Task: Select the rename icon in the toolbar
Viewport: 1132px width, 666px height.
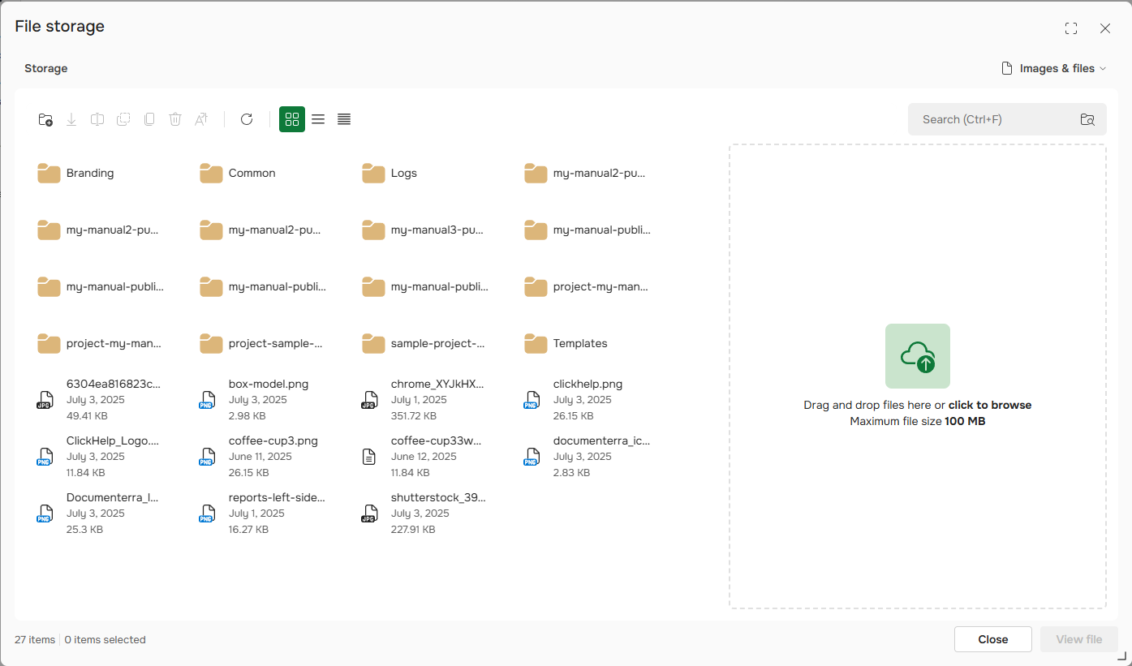Action: click(201, 119)
